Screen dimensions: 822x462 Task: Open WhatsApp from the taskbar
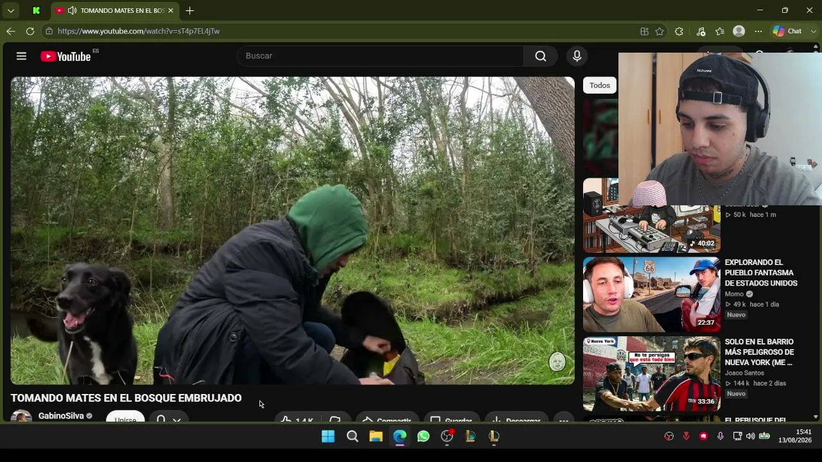click(x=423, y=436)
